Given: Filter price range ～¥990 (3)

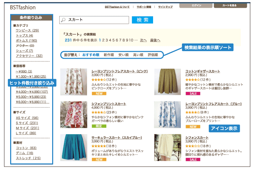Looking at the screenshot, I should click(24, 71).
